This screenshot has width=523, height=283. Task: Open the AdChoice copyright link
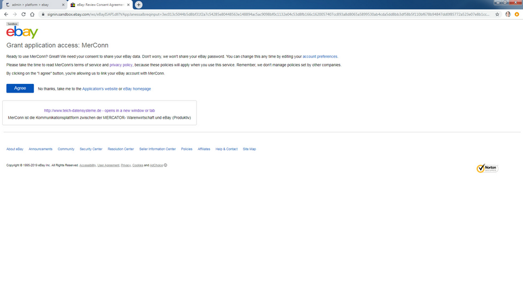pos(156,165)
